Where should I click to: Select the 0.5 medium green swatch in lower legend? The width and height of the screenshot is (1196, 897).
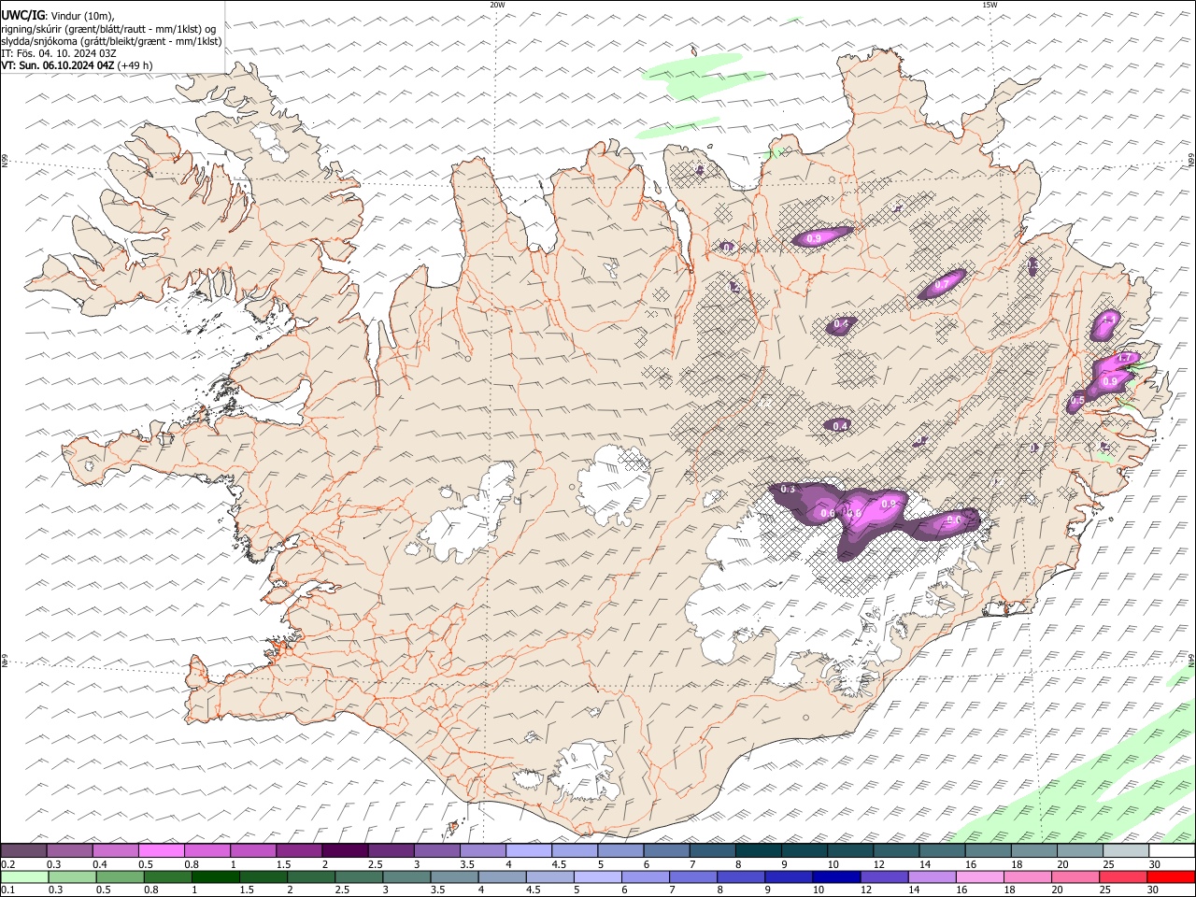pyautogui.click(x=120, y=876)
